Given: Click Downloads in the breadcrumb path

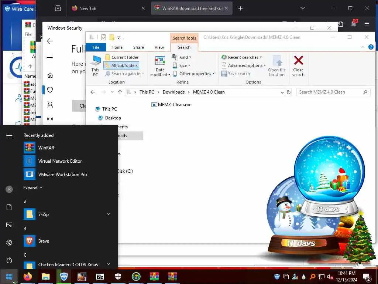Looking at the screenshot, I should pyautogui.click(x=173, y=92).
